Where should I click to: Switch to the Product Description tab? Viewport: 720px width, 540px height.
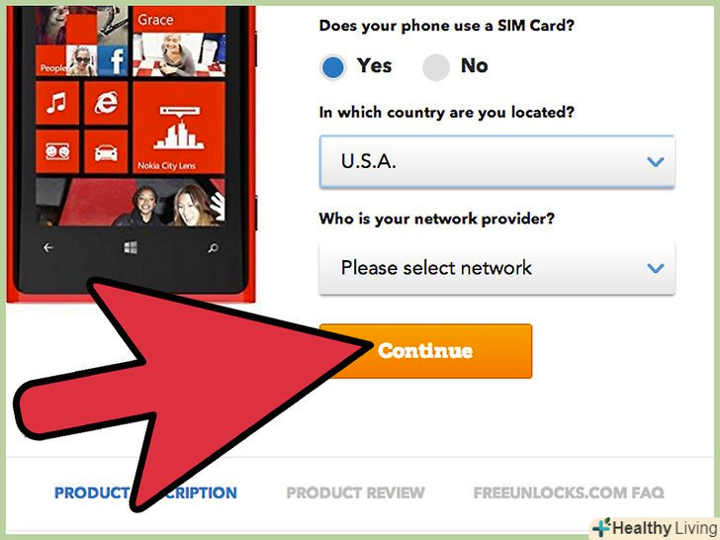click(x=145, y=493)
